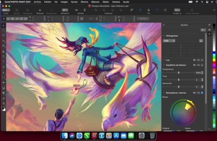Select the Crop tool in toolbox
The width and height of the screenshot is (217, 141).
pos(4,41)
